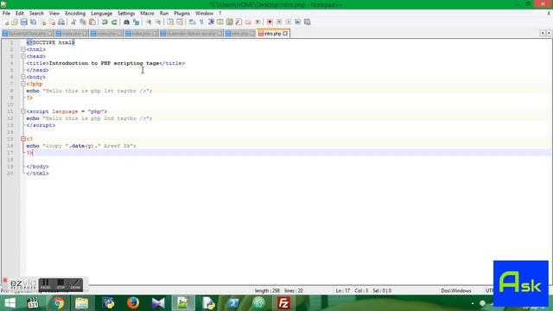This screenshot has height=311, width=553.
Task: Click the Ezvid recorder Draw button
Action: [x=75, y=284]
